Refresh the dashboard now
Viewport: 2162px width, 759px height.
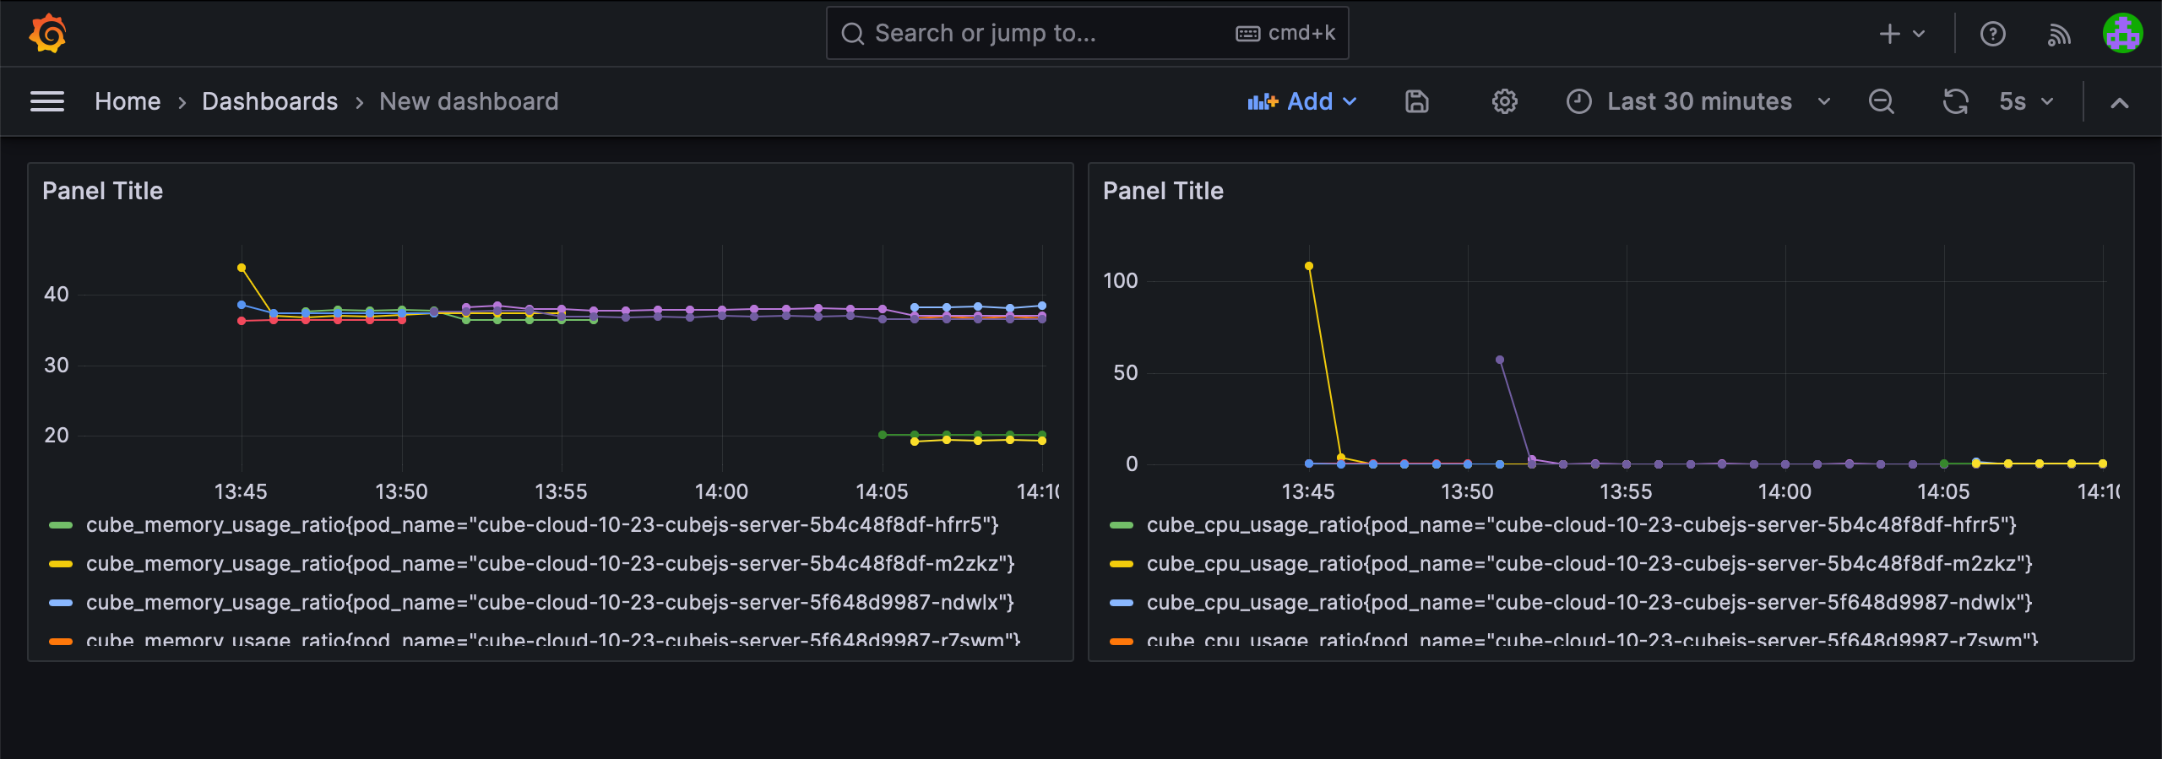[1955, 102]
